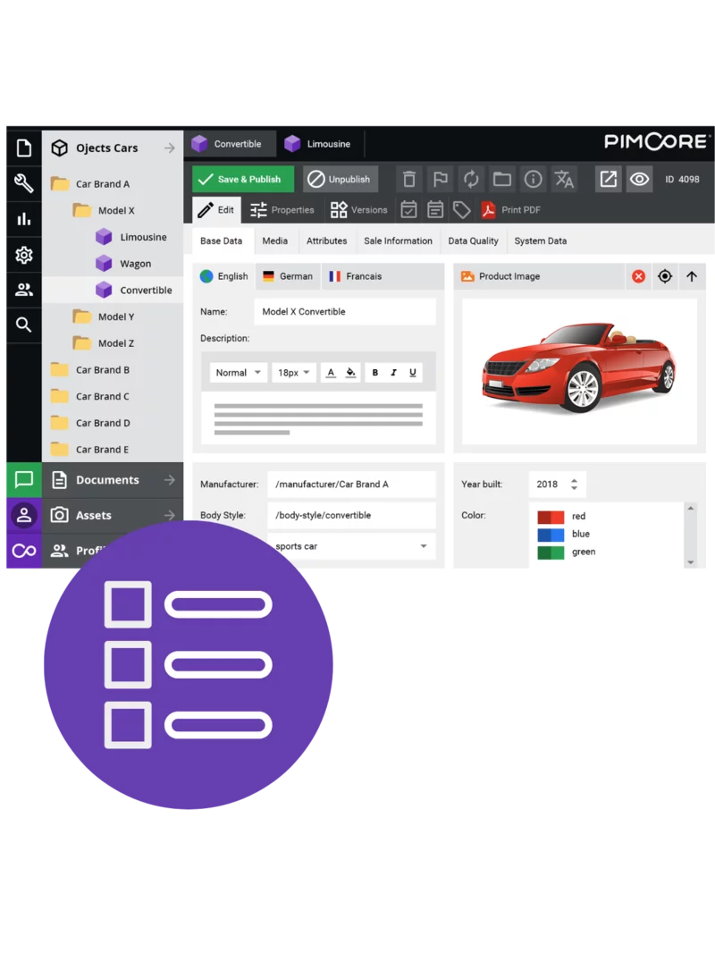Open the Normal paragraph style dropdown
Image resolution: width=715 pixels, height=953 pixels.
(238, 373)
